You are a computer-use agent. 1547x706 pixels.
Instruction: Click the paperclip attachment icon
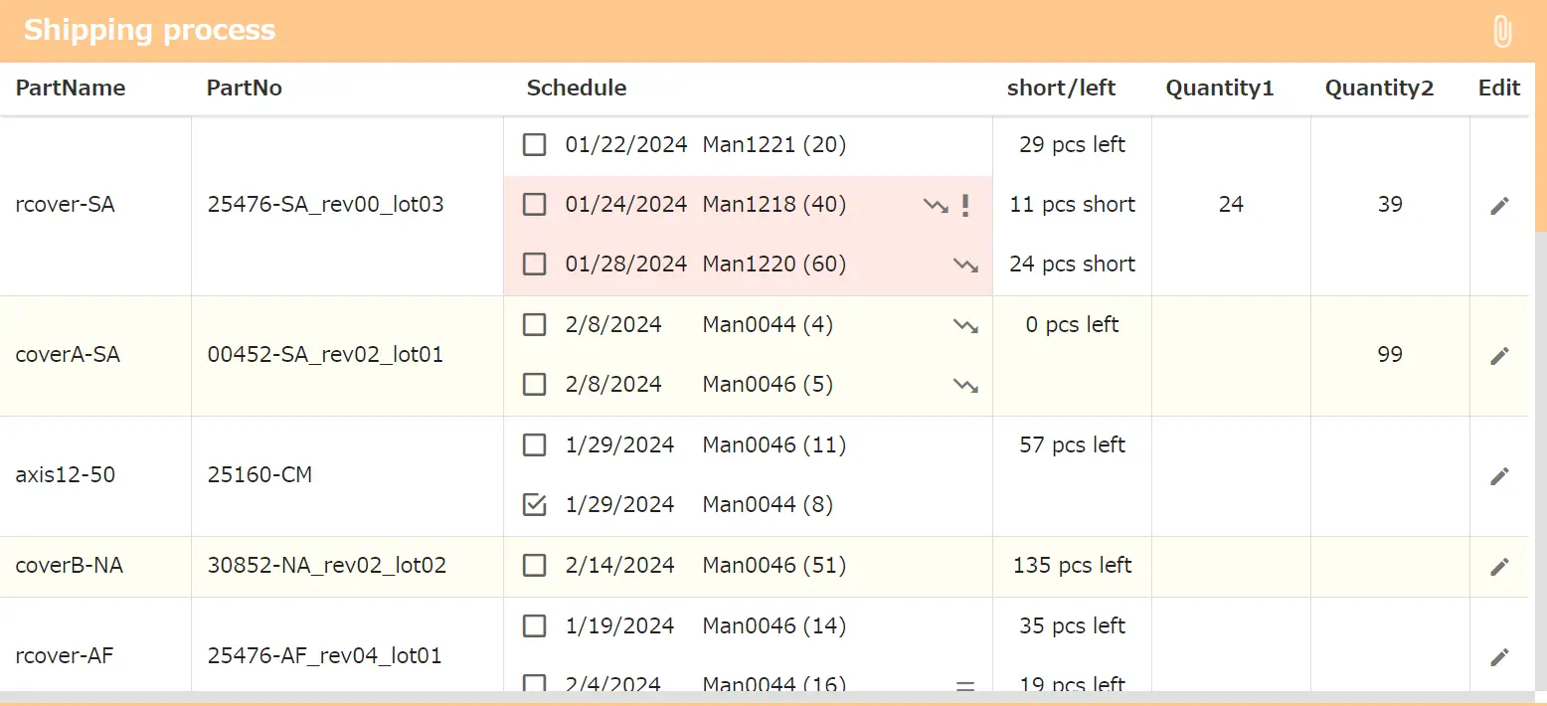click(1502, 32)
